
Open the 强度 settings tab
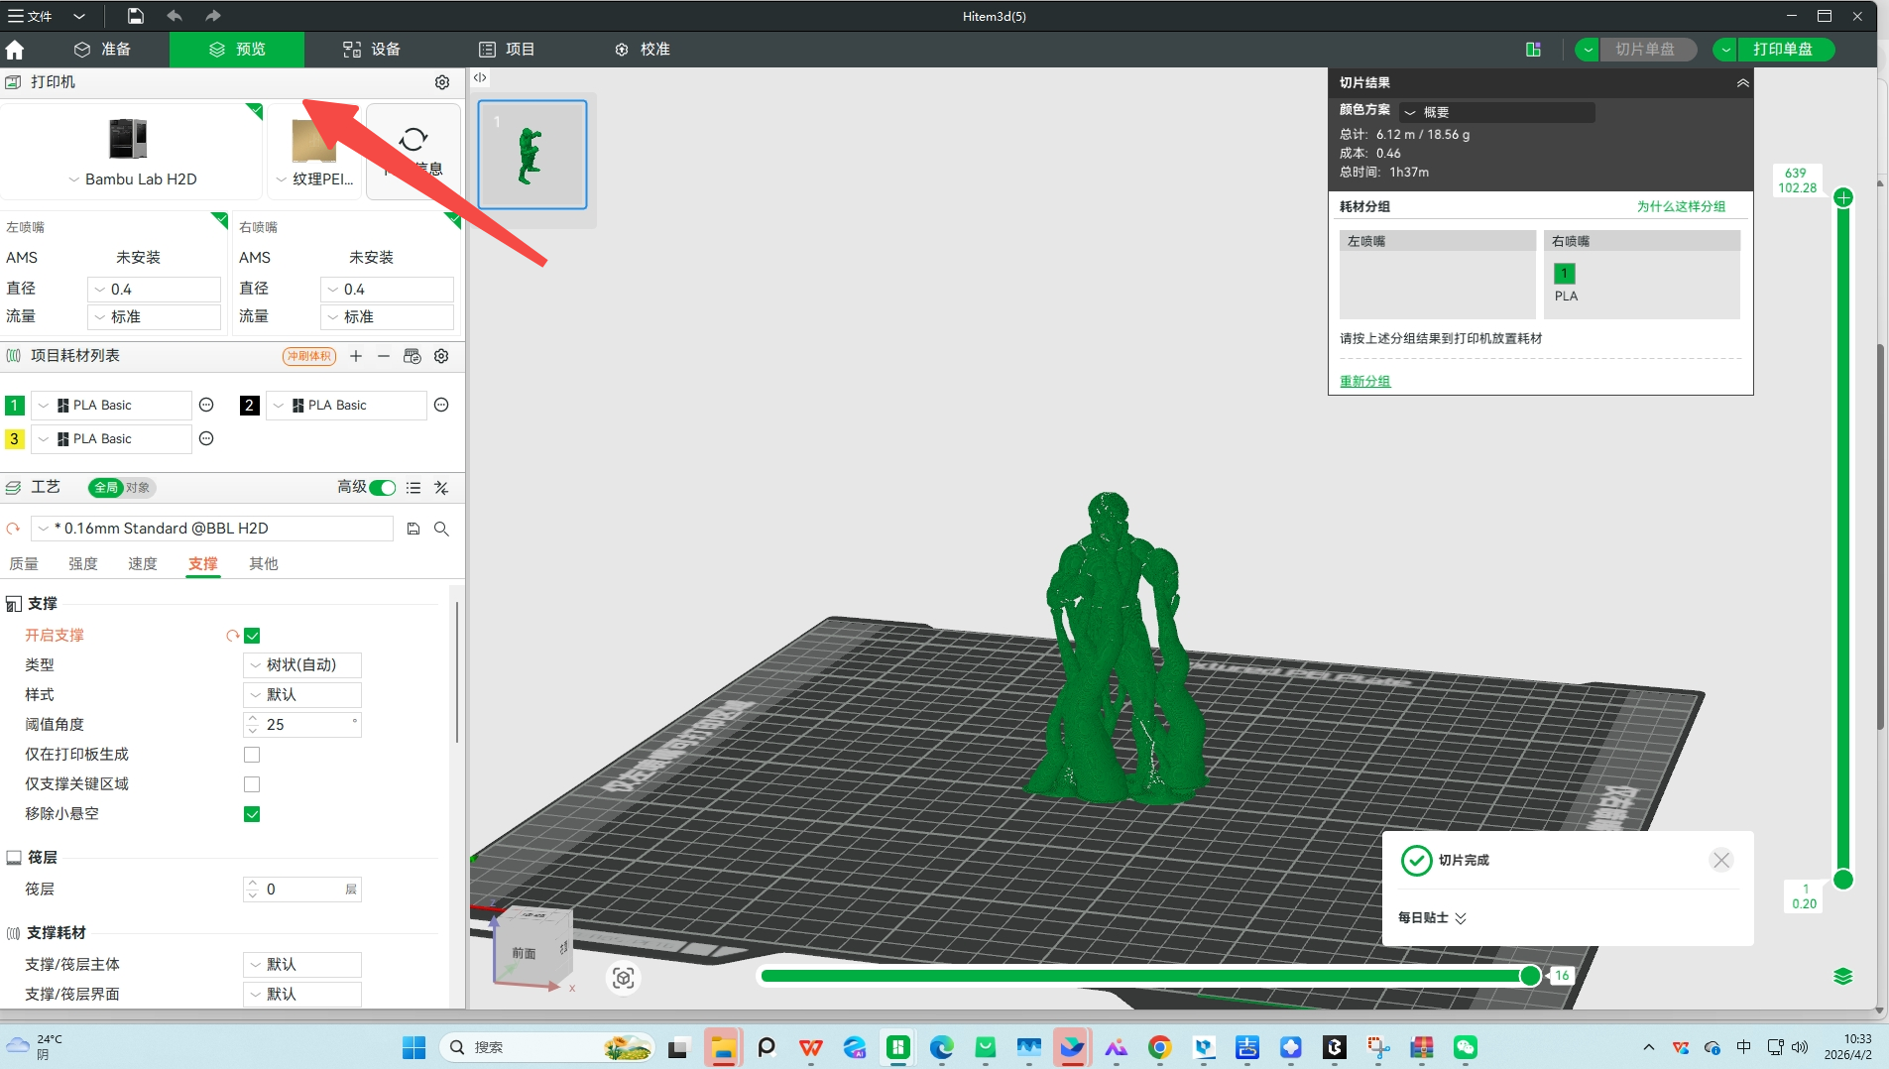[83, 563]
